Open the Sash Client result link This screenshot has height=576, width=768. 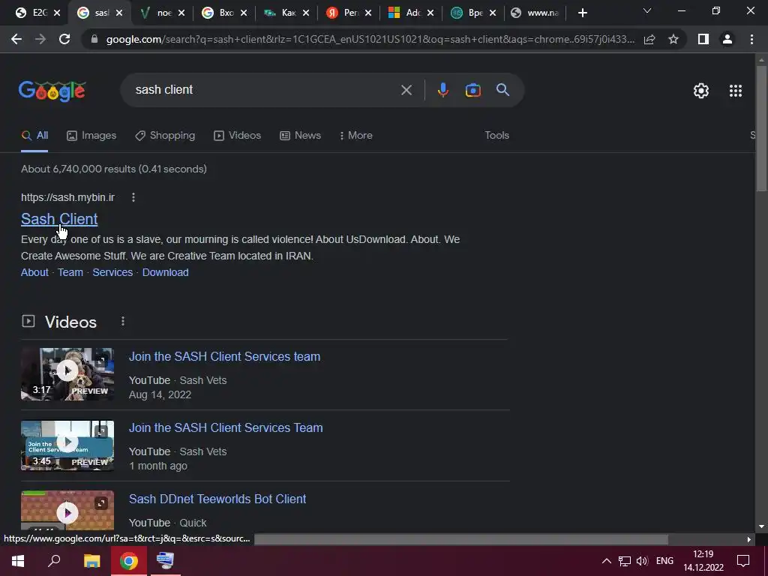[x=59, y=219]
